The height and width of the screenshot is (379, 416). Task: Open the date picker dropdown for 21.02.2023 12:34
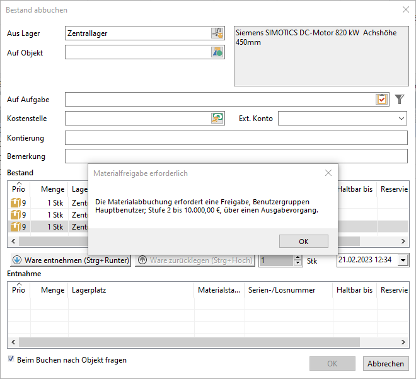pyautogui.click(x=403, y=260)
